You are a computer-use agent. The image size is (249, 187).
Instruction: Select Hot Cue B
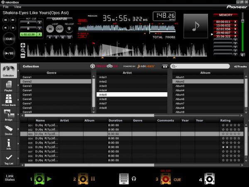[x=28, y=29]
